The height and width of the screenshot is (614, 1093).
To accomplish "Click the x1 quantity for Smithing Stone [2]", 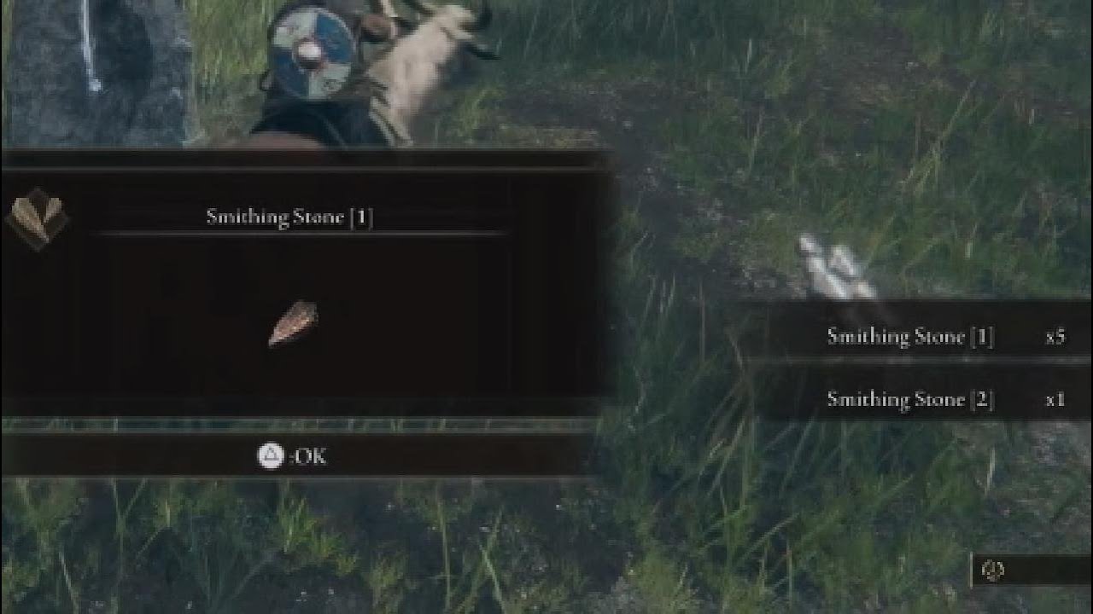I will (x=1055, y=399).
